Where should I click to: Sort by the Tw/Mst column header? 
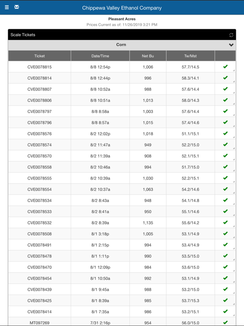(x=191, y=56)
